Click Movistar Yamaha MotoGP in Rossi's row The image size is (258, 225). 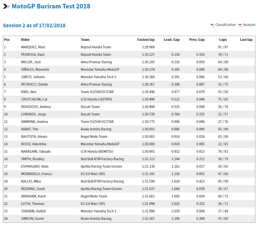100,144
